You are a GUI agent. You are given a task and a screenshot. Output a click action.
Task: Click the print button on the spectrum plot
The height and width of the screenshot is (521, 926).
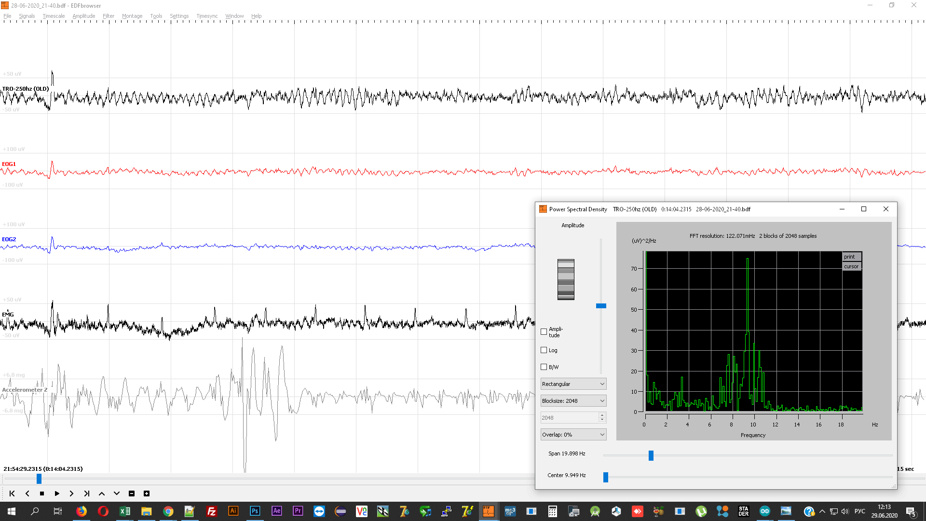(x=852, y=257)
